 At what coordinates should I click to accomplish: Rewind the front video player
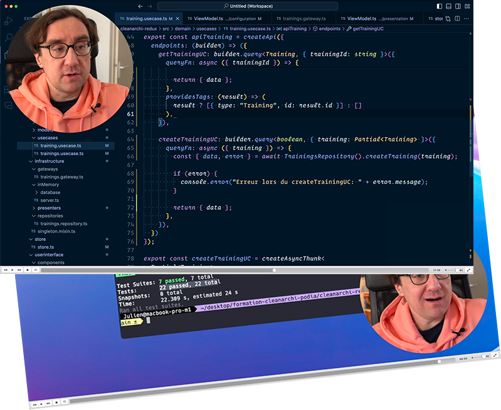(6, 270)
